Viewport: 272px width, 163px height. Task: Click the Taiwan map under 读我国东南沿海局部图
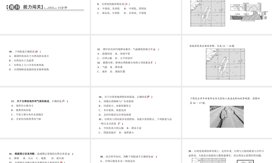[x=225, y=64]
